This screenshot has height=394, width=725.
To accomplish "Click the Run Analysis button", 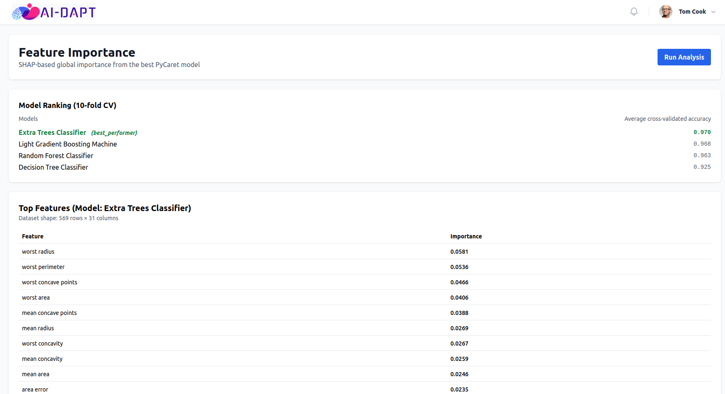I will (x=684, y=57).
